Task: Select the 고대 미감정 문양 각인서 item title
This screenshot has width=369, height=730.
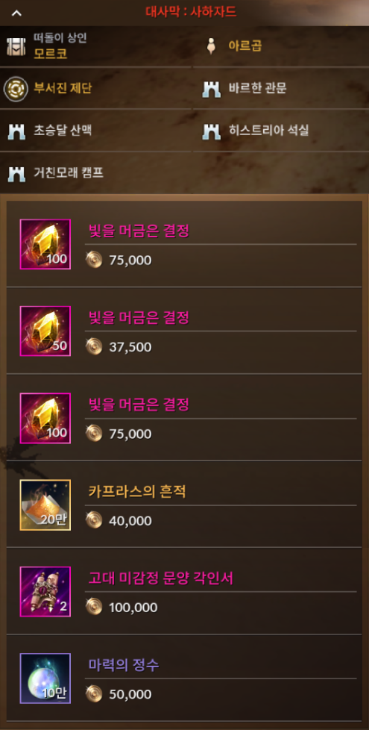Action: coord(161,578)
